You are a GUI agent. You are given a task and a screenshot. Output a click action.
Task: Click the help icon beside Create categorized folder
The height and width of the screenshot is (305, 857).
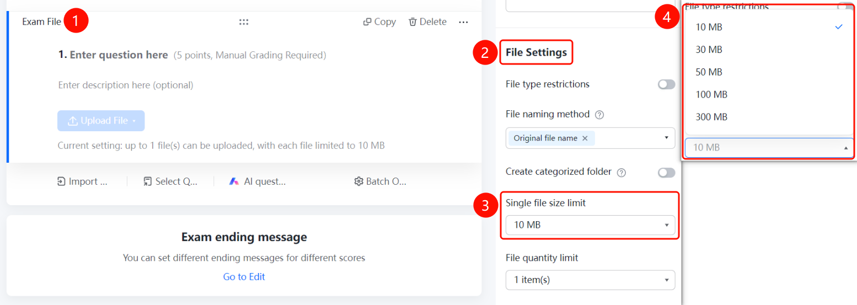(622, 173)
